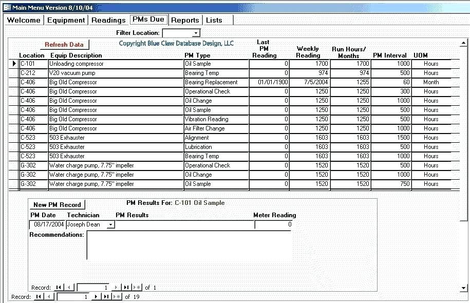Image resolution: width=470 pixels, height=303 pixels.
Task: Click the 1255 run hours cell
Action: pyautogui.click(x=351, y=82)
